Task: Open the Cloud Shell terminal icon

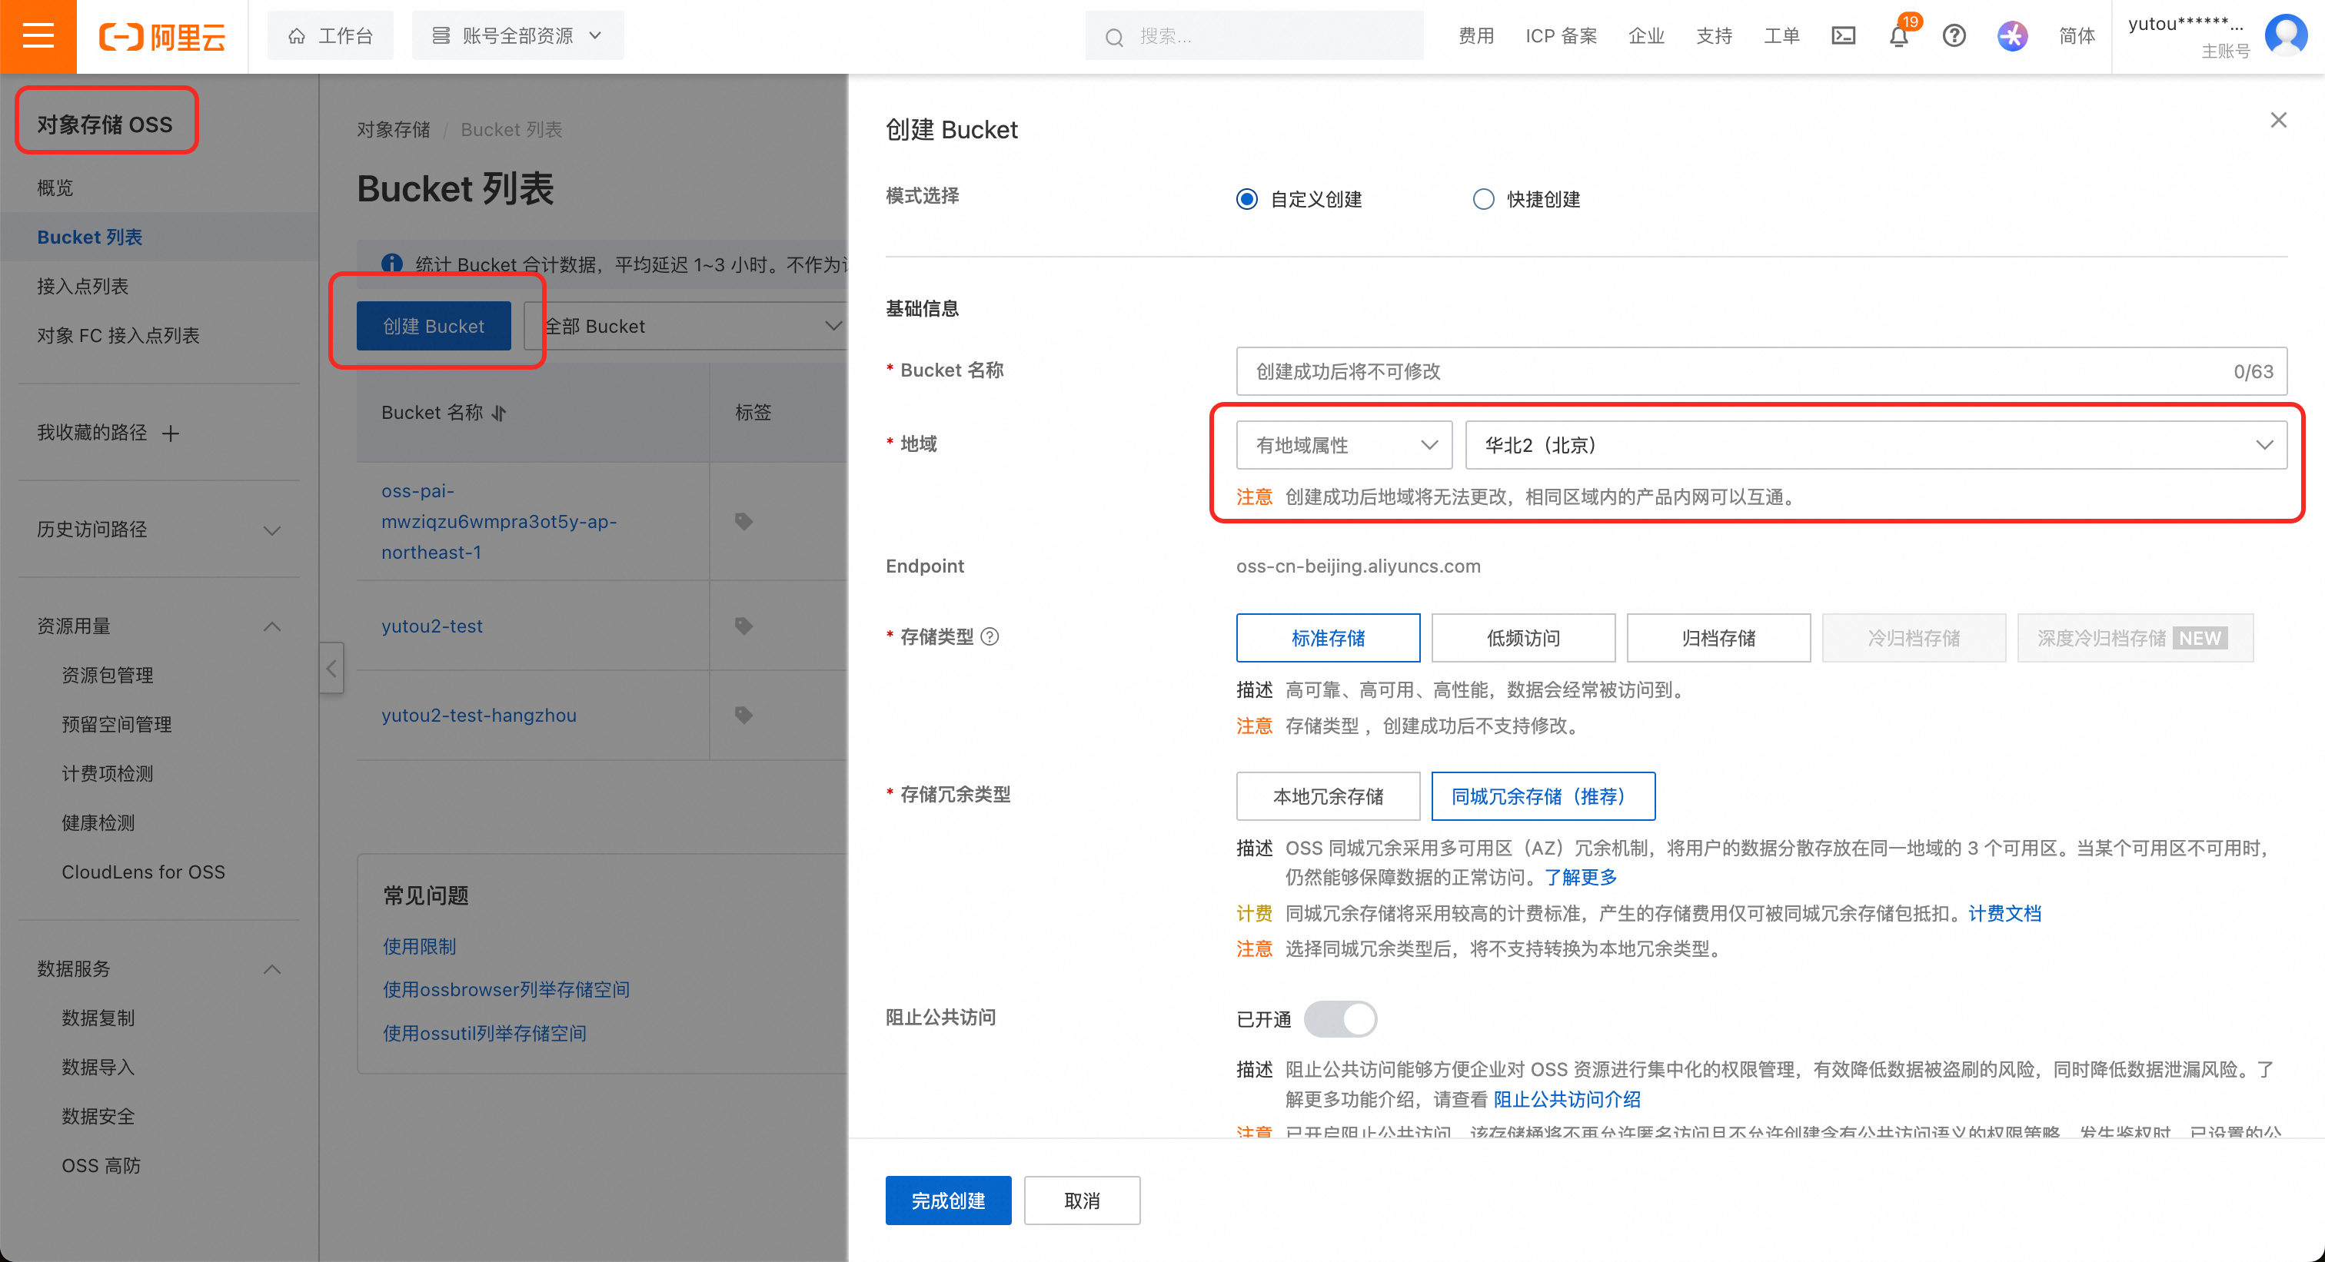Action: tap(1843, 36)
